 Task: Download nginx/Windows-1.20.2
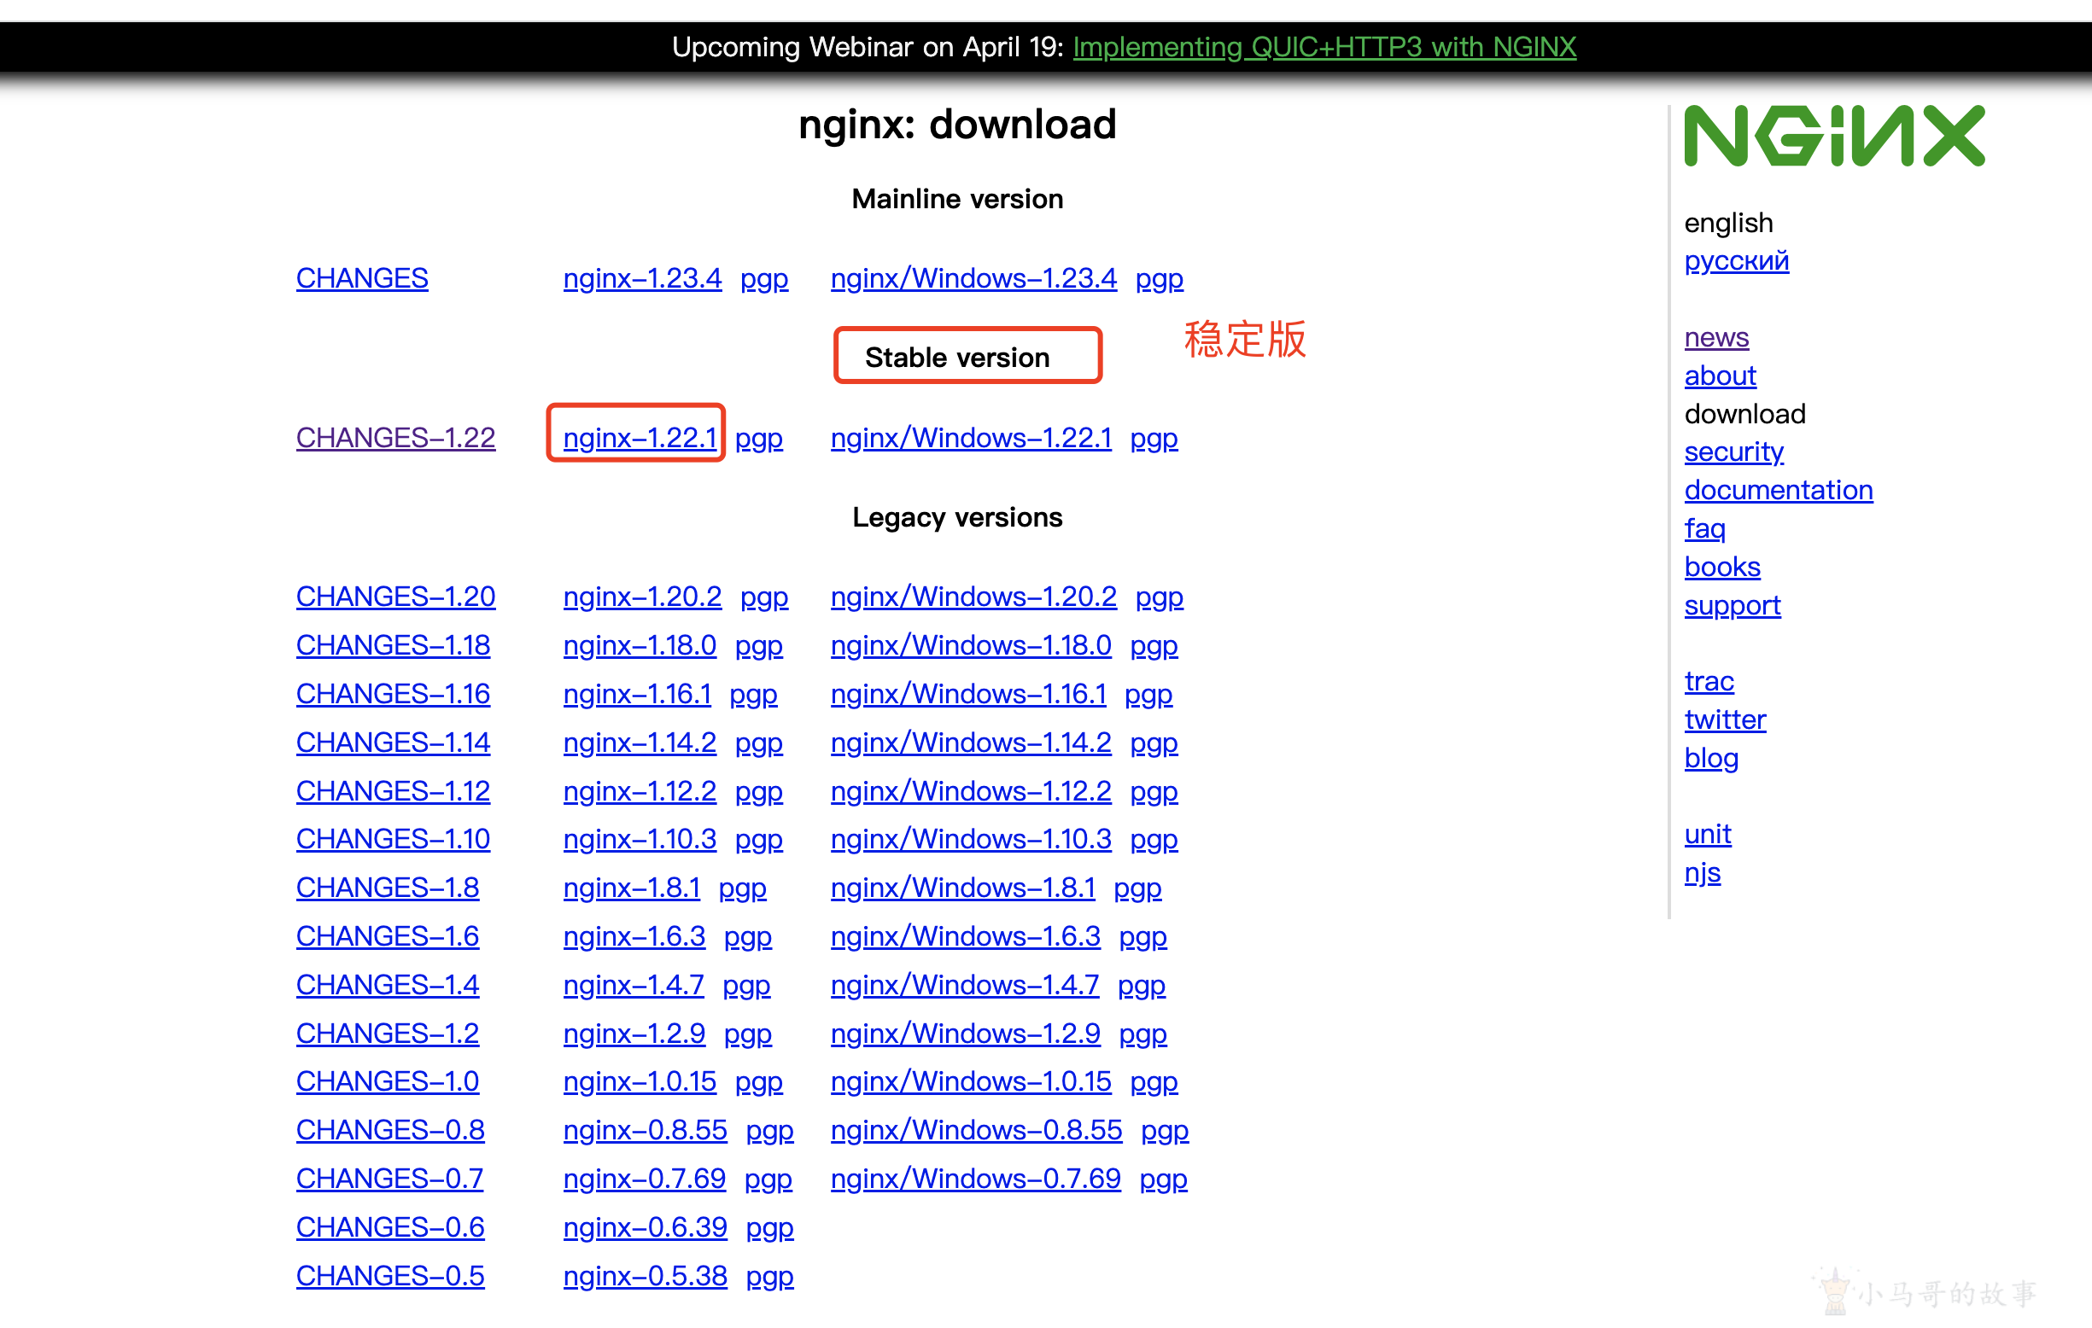pyautogui.click(x=973, y=597)
